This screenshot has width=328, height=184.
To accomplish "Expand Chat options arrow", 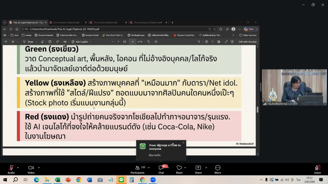I will pos(168,168).
